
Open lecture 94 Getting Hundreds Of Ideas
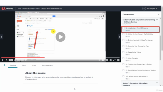[x=140, y=41]
